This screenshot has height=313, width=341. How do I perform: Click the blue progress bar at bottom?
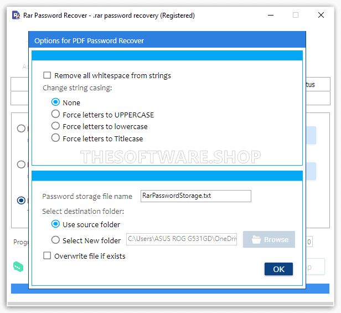[x=166, y=289]
